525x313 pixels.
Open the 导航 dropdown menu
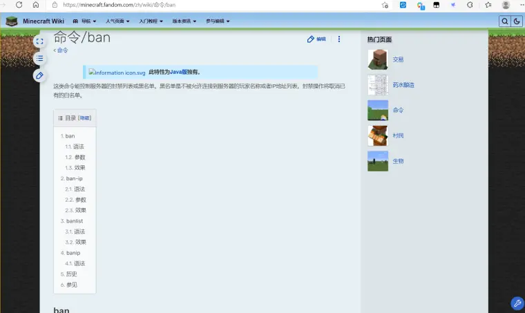[x=84, y=21]
